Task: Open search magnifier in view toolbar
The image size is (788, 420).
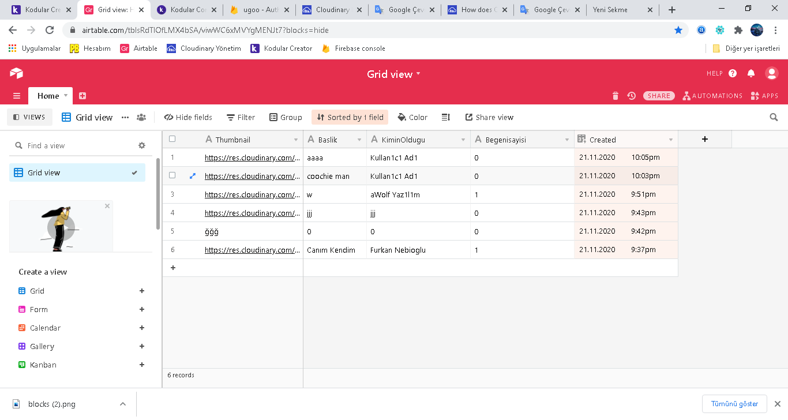Action: click(x=774, y=117)
